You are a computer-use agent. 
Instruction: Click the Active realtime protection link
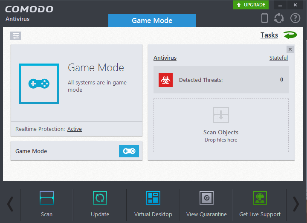pos(75,129)
